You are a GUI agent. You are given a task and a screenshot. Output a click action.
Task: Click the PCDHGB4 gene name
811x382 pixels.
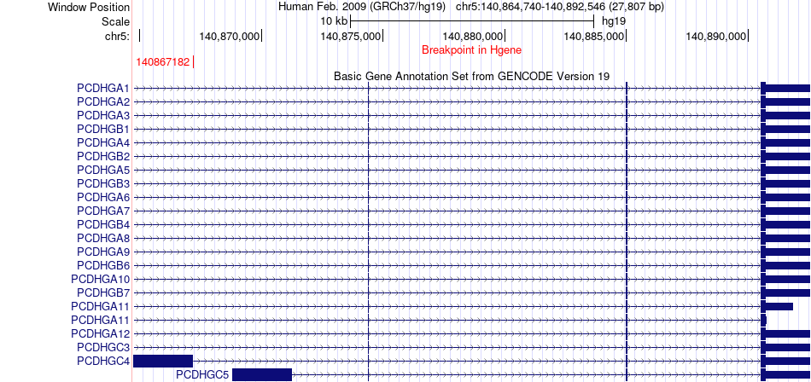coord(103,224)
